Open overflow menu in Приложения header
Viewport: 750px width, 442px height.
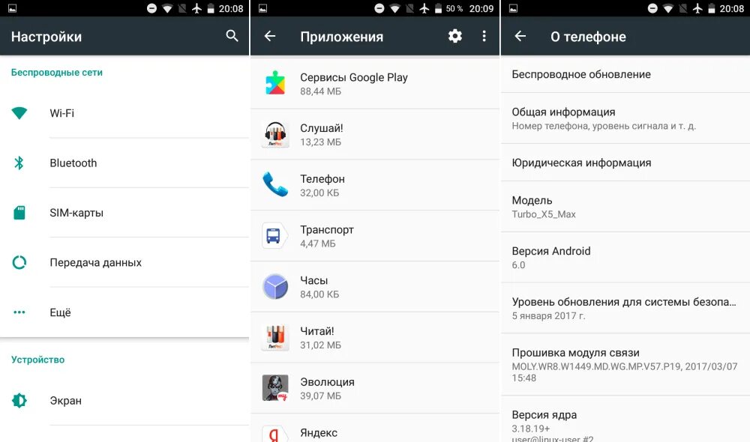pyautogui.click(x=484, y=36)
